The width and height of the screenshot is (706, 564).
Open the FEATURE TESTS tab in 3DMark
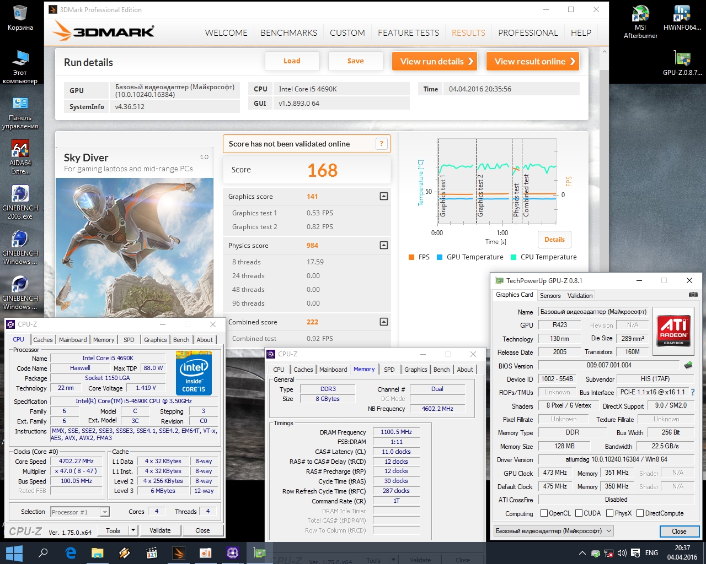pyautogui.click(x=408, y=33)
